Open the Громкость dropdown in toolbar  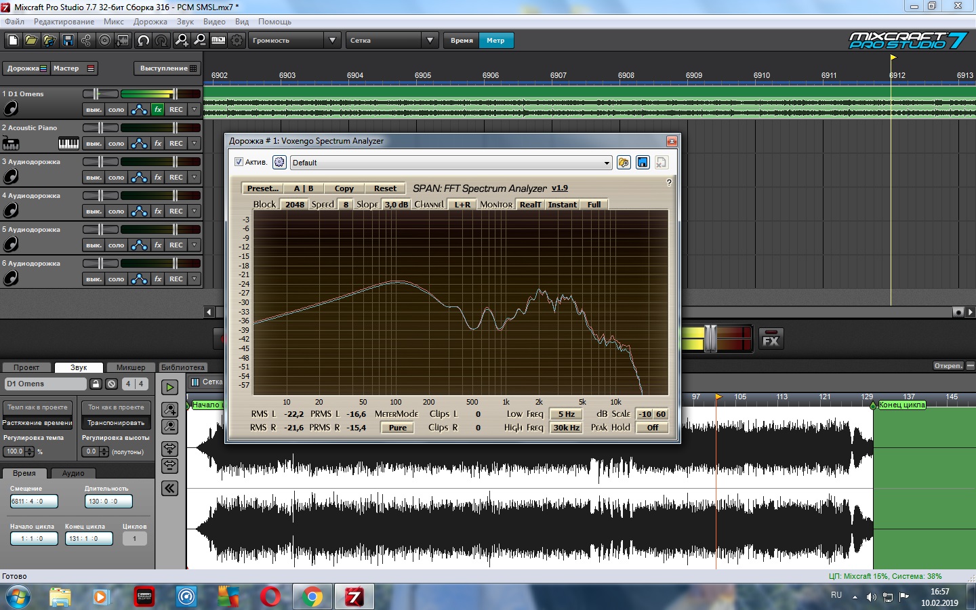click(331, 41)
